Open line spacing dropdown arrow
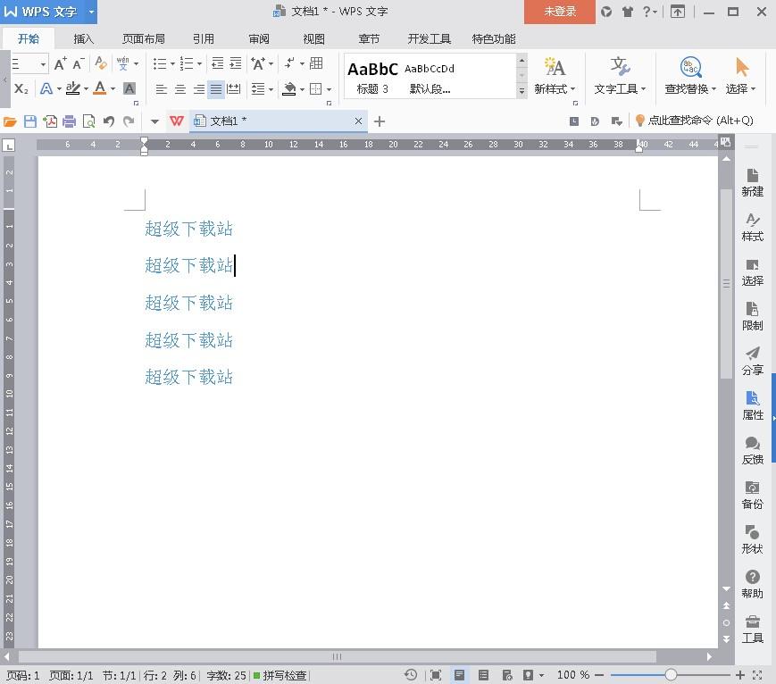The height and width of the screenshot is (684, 776). 271,89
